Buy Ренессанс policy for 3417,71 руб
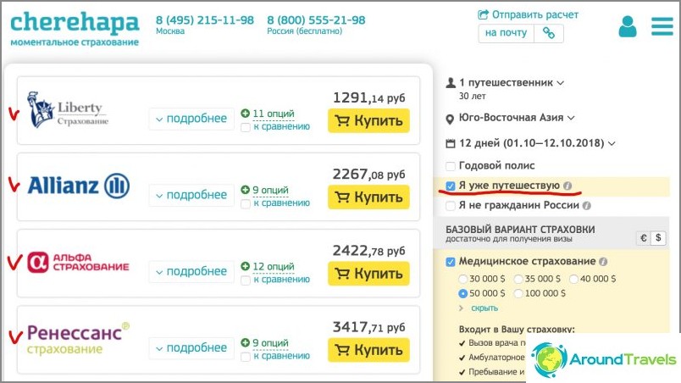 tap(368, 350)
